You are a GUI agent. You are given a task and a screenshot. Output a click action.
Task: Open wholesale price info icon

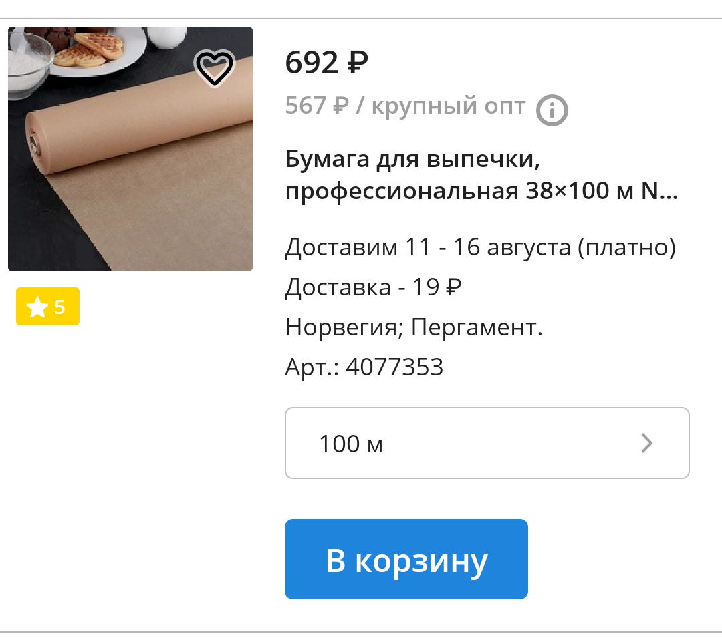[552, 110]
